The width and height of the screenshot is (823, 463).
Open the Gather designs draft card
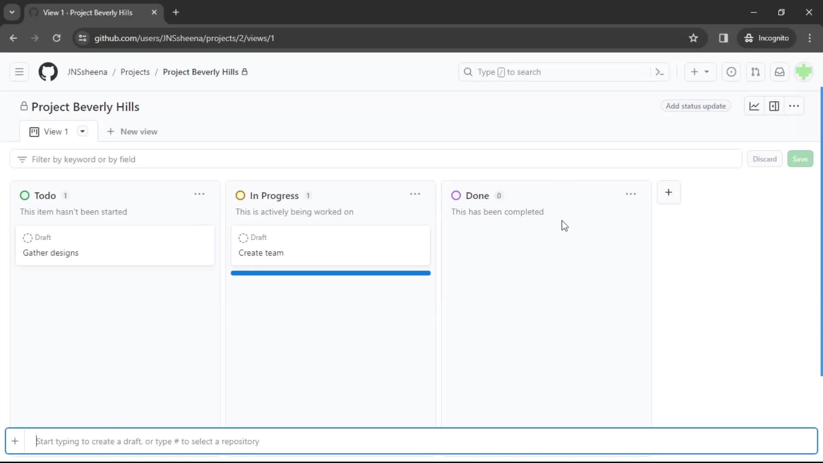click(115, 245)
